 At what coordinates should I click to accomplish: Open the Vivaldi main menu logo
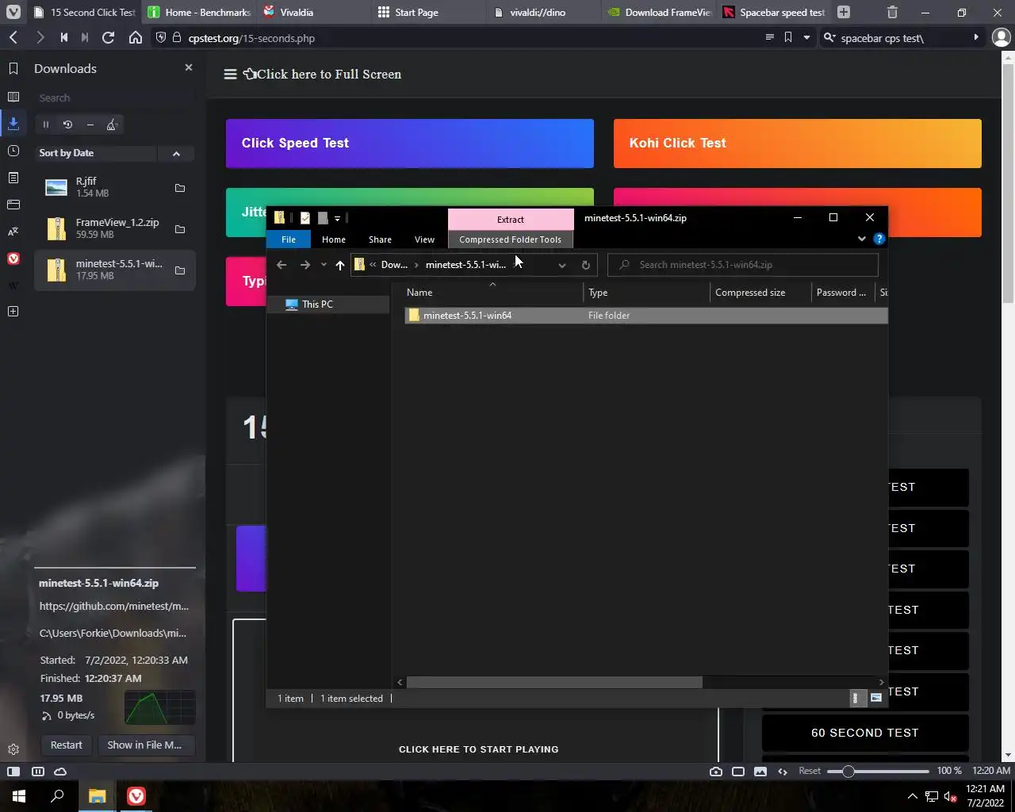tap(13, 12)
